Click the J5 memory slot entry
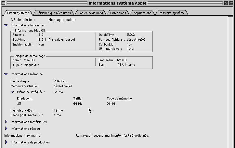235x148 pixels. [19, 104]
